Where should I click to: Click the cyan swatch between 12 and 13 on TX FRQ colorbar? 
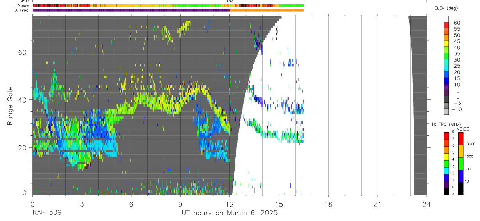point(446,171)
